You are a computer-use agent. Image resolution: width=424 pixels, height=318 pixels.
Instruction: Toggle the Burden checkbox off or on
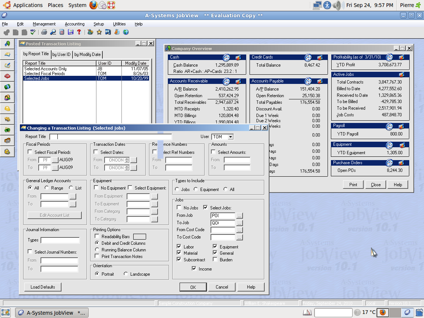[x=215, y=260]
